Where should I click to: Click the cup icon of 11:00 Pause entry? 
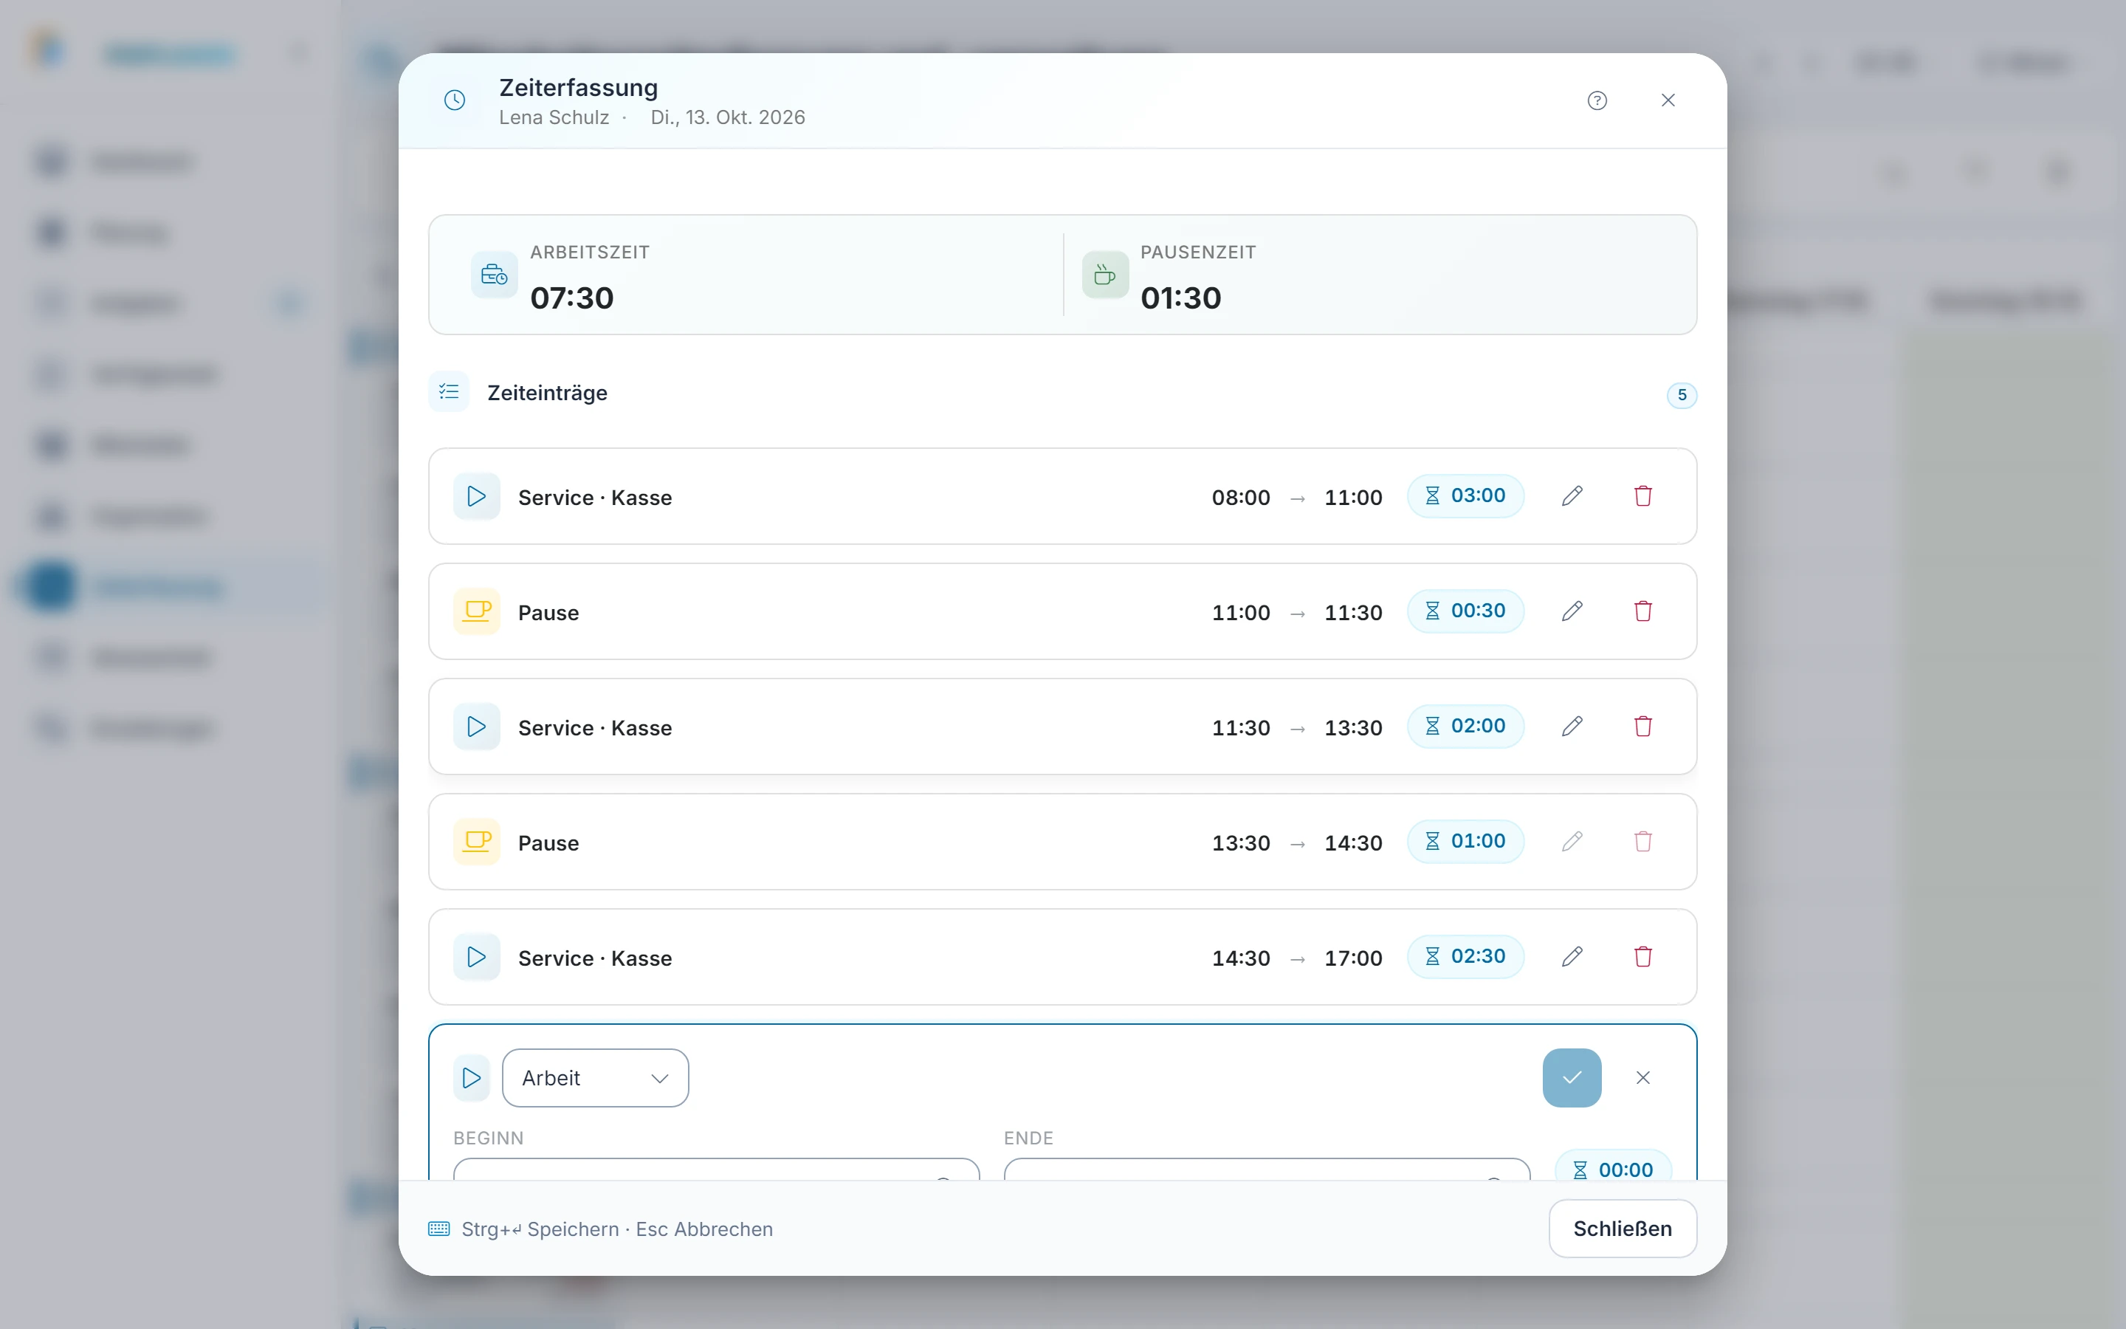476,612
